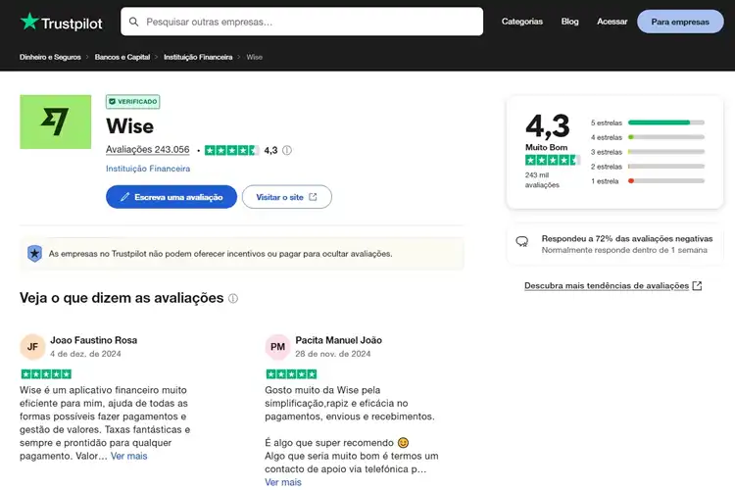Click Visitar o site button
Viewport: 735px width, 490px height.
tap(287, 197)
